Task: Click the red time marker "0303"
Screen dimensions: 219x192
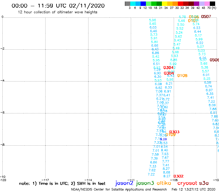Action: (174, 132)
